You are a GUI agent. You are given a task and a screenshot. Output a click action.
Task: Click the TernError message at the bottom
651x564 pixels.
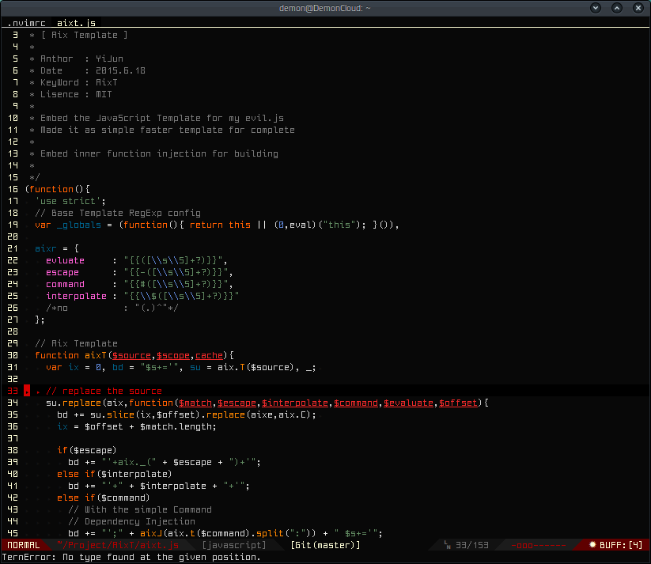131,557
